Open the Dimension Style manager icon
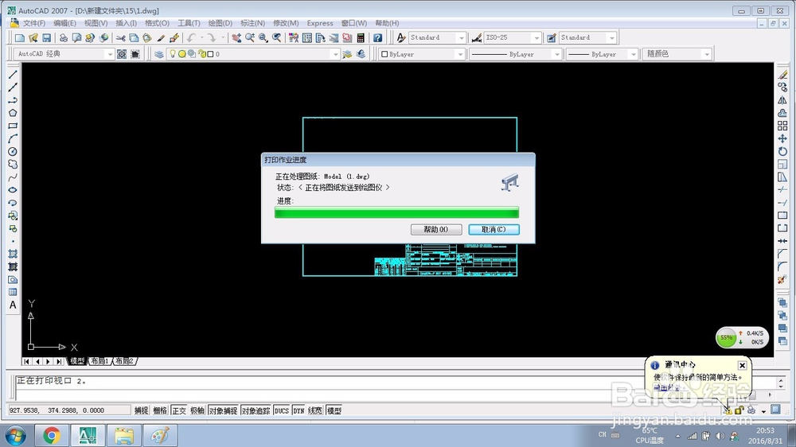Viewport: 796px width, 447px height. [476, 37]
